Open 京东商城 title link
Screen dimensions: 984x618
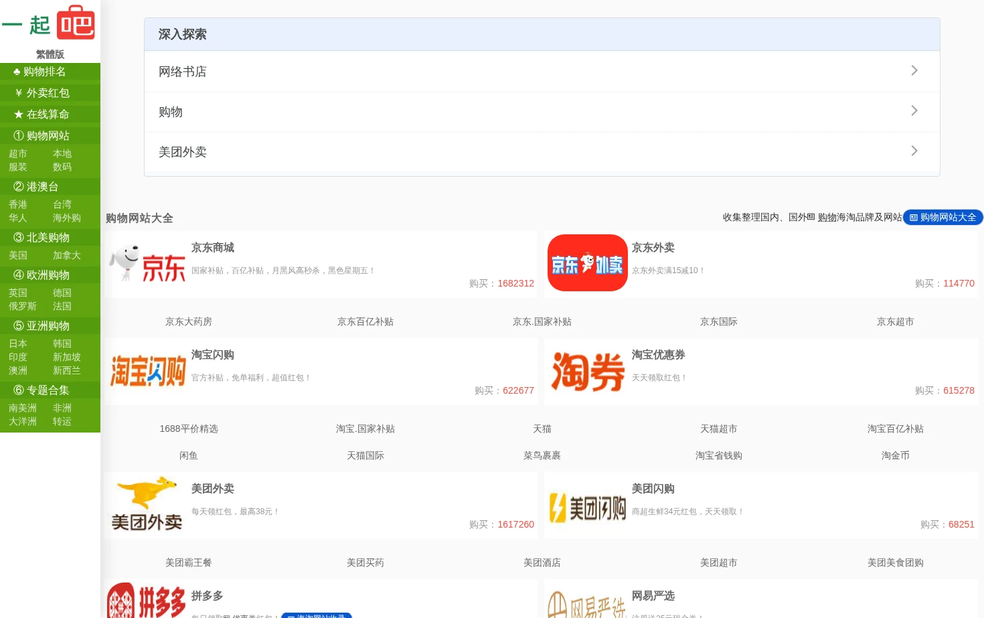[x=213, y=248]
